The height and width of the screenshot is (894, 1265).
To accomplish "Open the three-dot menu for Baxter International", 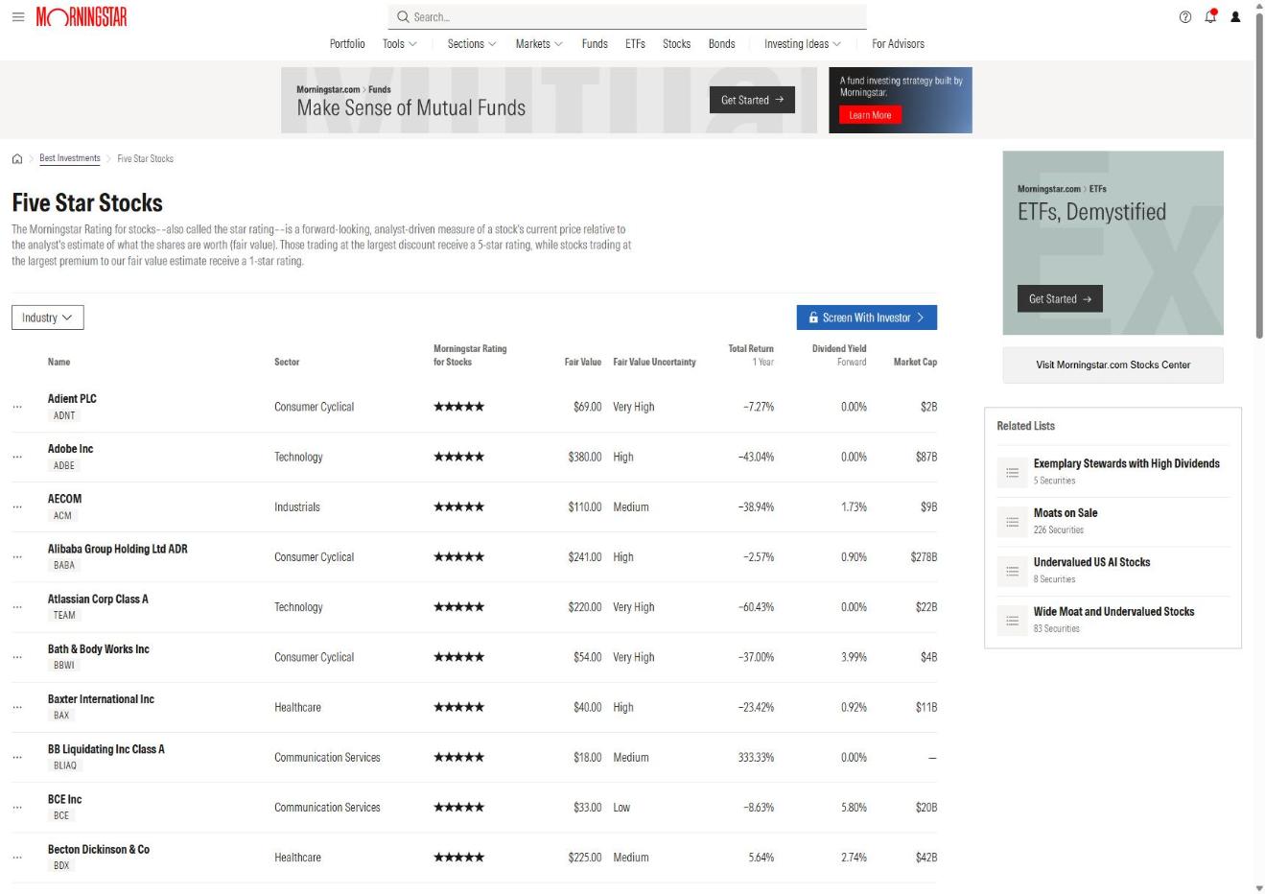I will [17, 708].
